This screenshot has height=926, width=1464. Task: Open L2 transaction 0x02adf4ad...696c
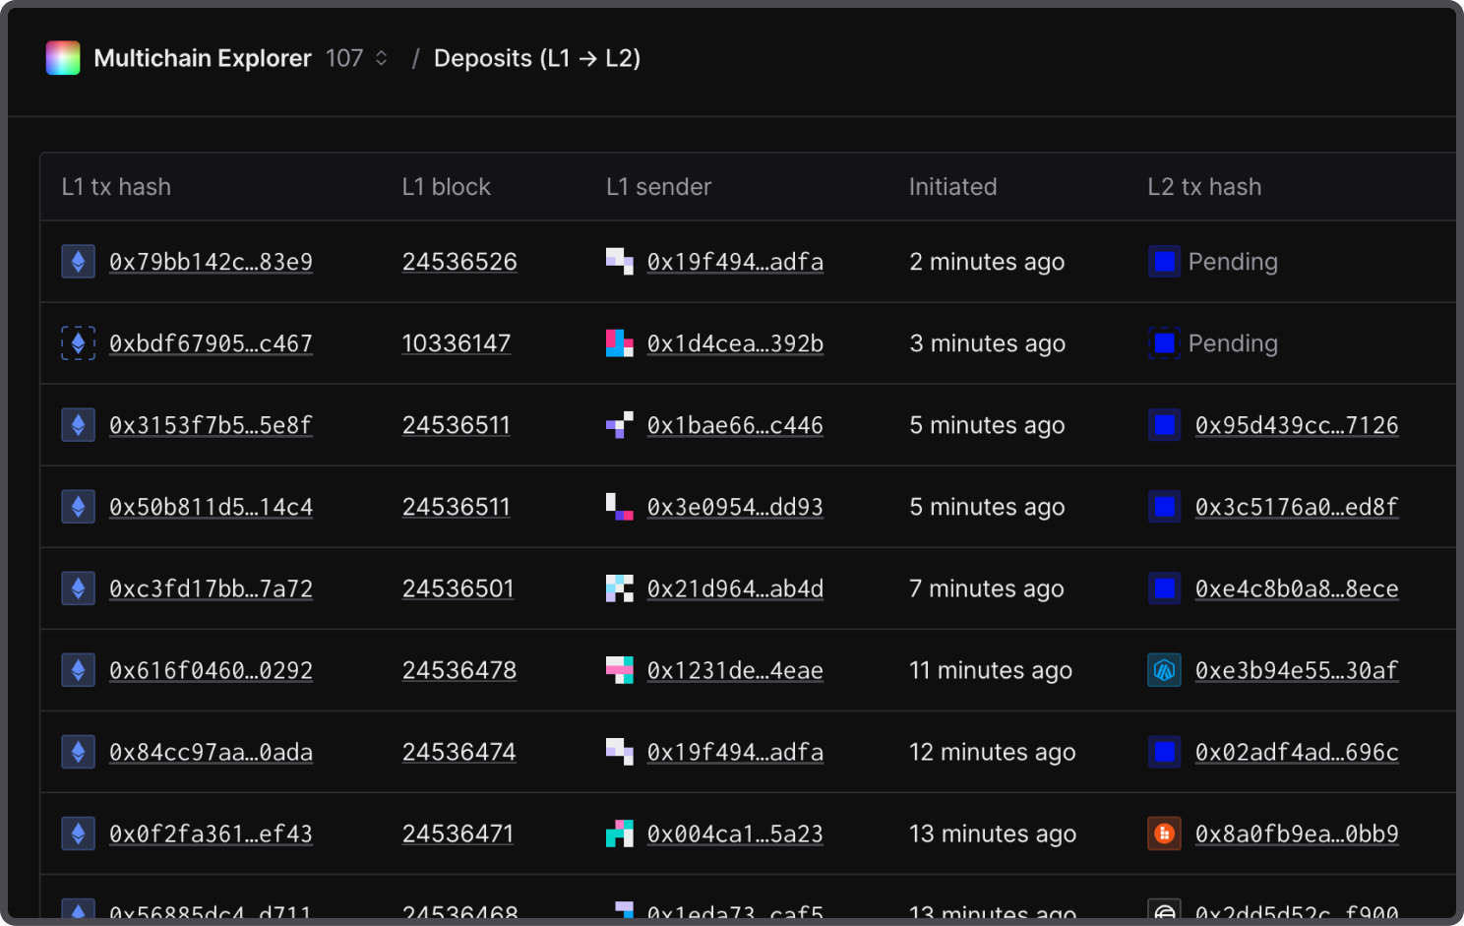1296,753
